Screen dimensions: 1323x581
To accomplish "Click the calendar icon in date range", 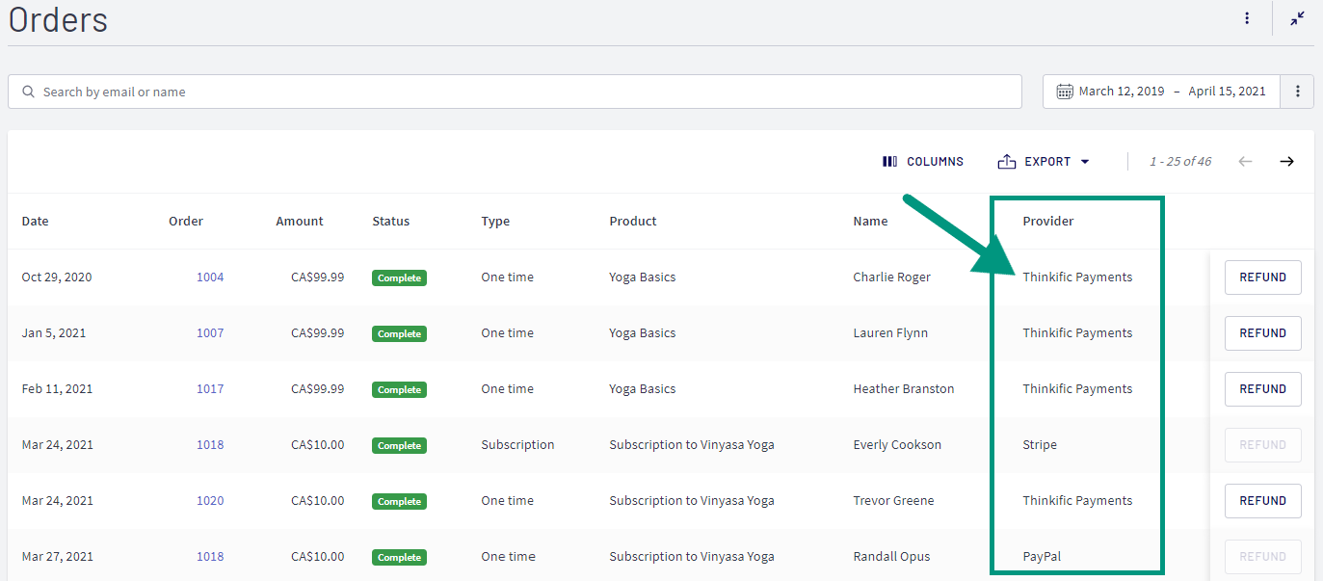I will (x=1065, y=92).
